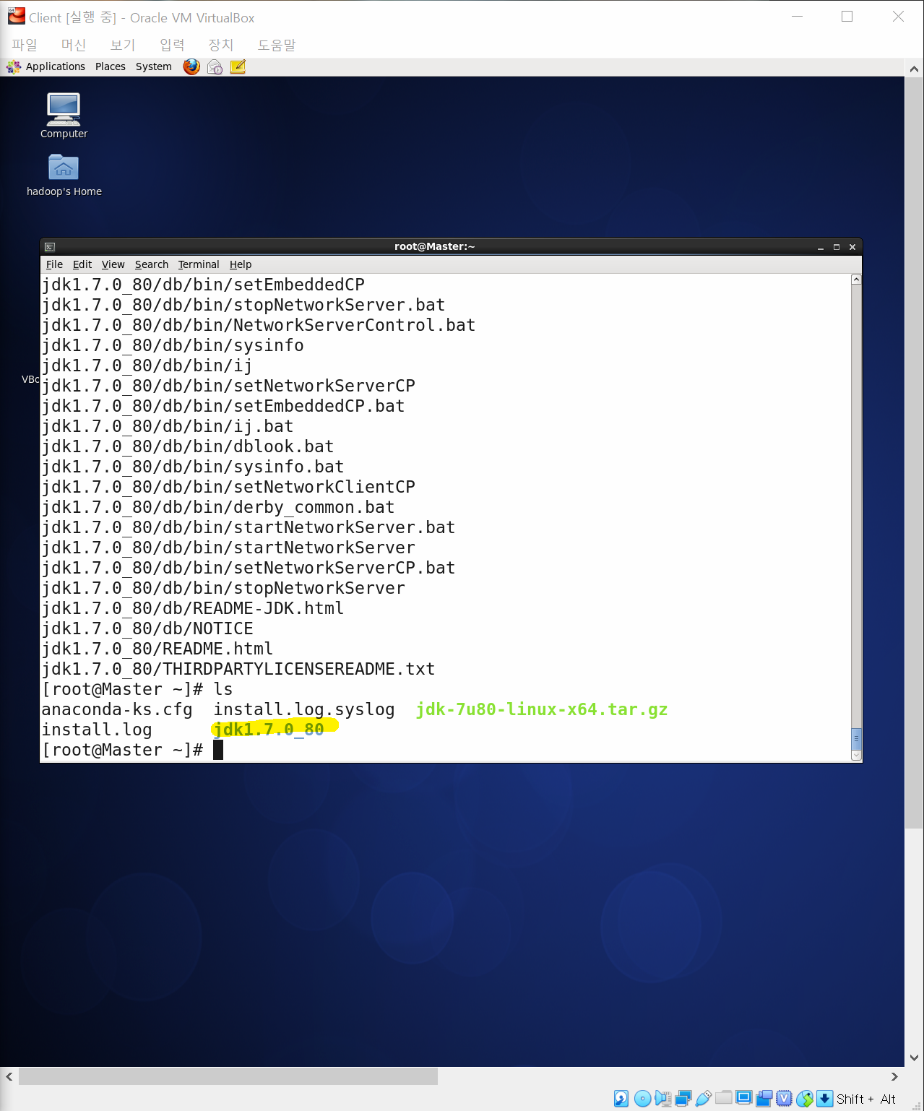
Task: Open terminal File menu
Action: 54,264
